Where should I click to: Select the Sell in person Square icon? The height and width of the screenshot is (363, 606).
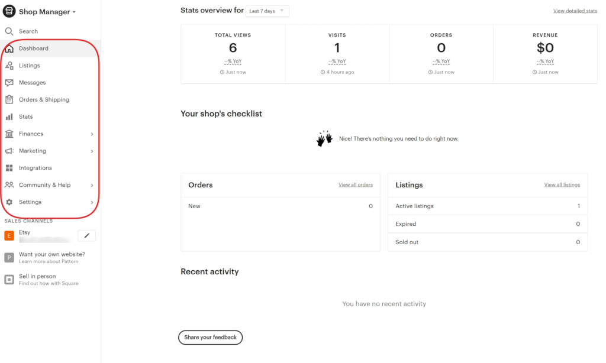(x=9, y=279)
